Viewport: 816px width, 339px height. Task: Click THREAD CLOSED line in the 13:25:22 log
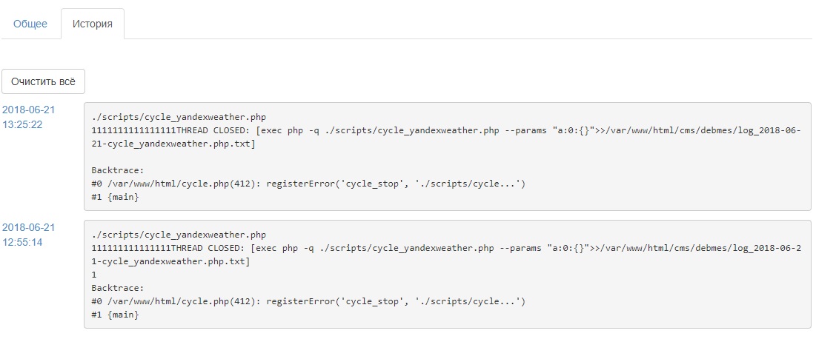445,130
